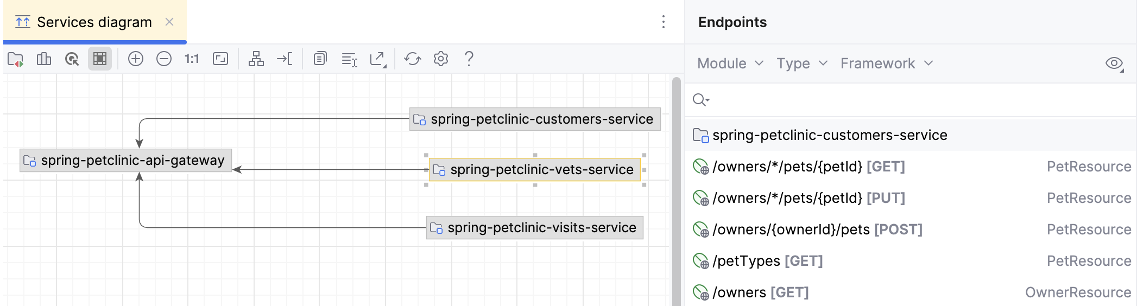Image resolution: width=1137 pixels, height=306 pixels.
Task: Click the export diagram icon
Action: click(377, 59)
